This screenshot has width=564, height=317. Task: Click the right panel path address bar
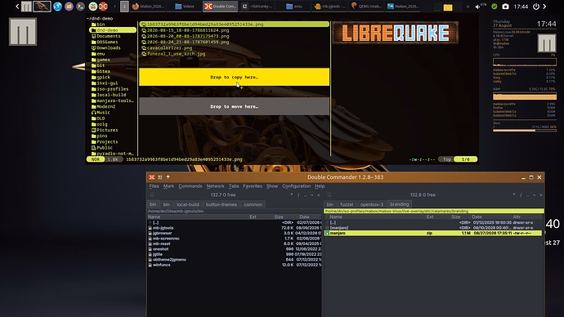(x=434, y=212)
